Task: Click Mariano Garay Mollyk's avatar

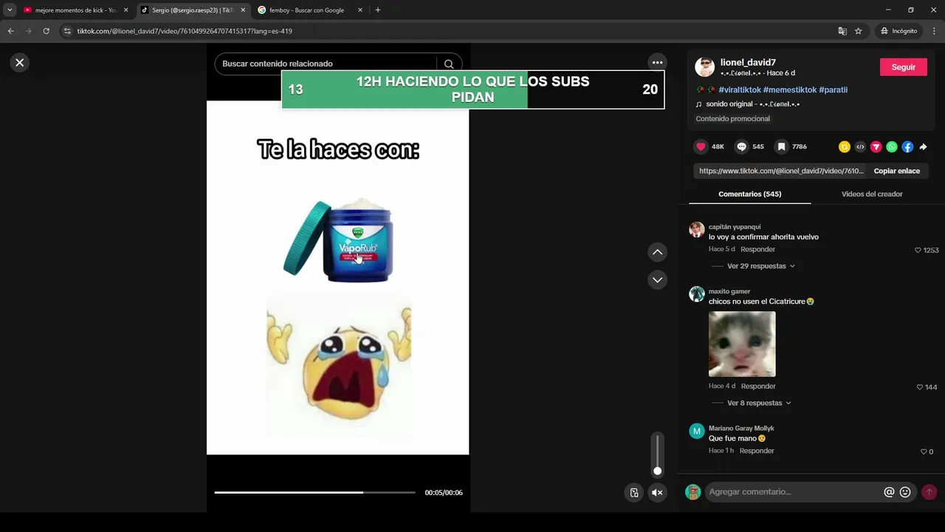Action: (696, 432)
